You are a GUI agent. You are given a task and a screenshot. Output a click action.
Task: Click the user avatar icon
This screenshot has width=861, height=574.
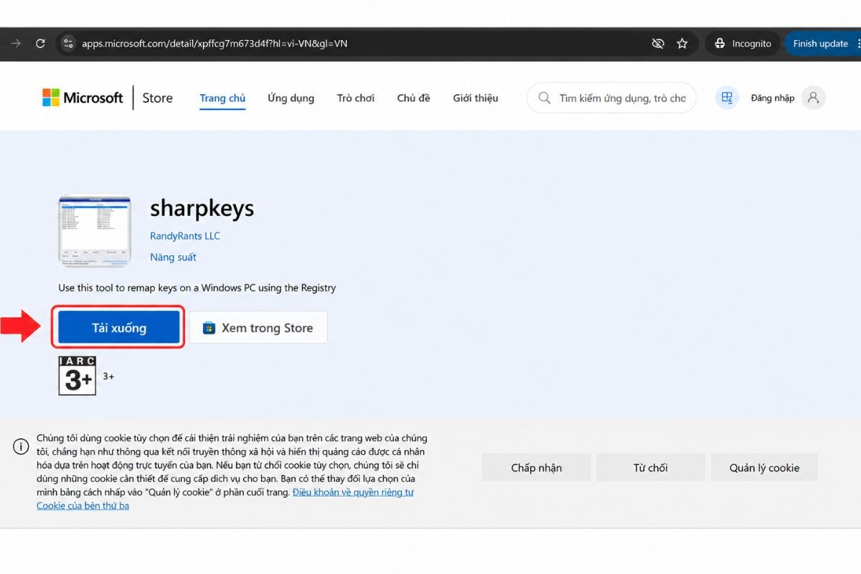pos(814,98)
